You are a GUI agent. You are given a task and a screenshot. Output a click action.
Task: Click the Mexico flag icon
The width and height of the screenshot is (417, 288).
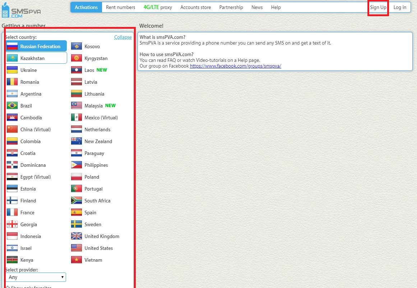pyautogui.click(x=77, y=118)
